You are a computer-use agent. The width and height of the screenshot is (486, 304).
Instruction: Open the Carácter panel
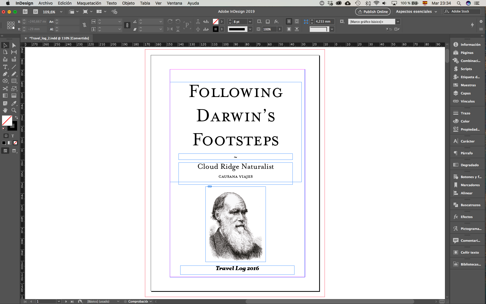pyautogui.click(x=467, y=141)
